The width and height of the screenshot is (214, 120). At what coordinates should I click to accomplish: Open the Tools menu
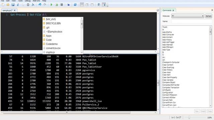coord(20,1)
